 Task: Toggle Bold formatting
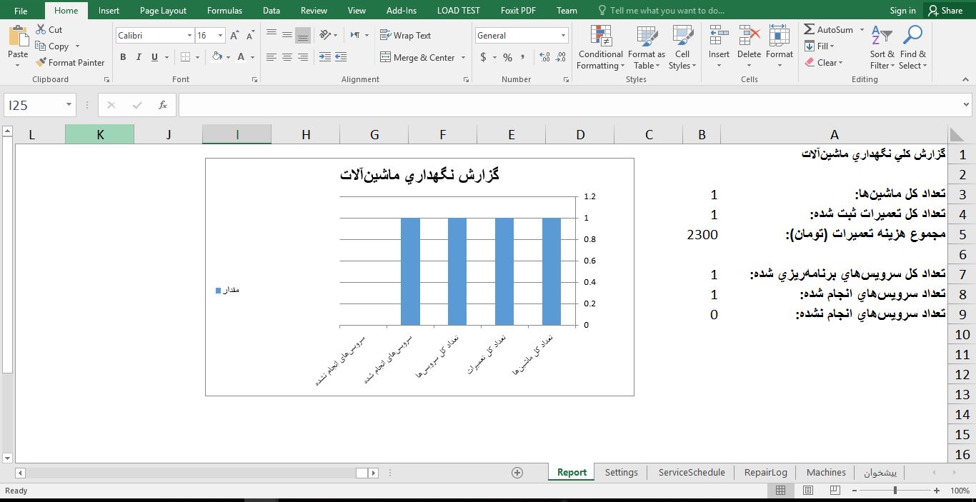coord(123,57)
